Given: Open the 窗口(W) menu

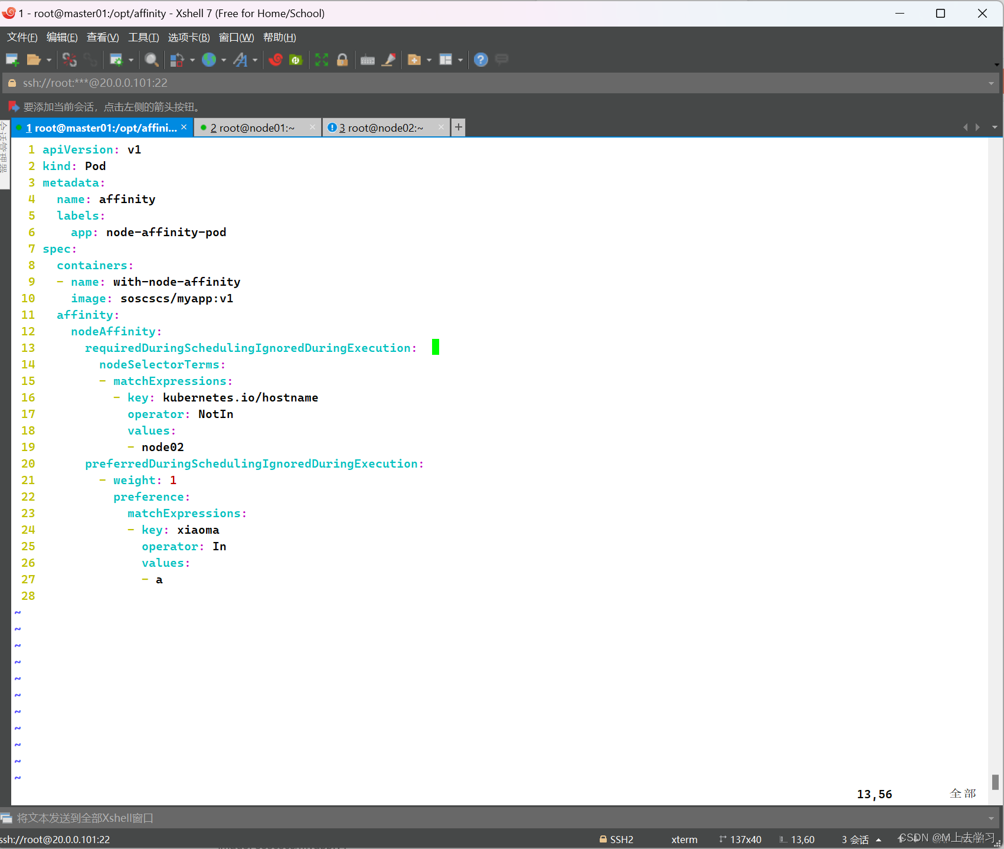Looking at the screenshot, I should [x=236, y=37].
